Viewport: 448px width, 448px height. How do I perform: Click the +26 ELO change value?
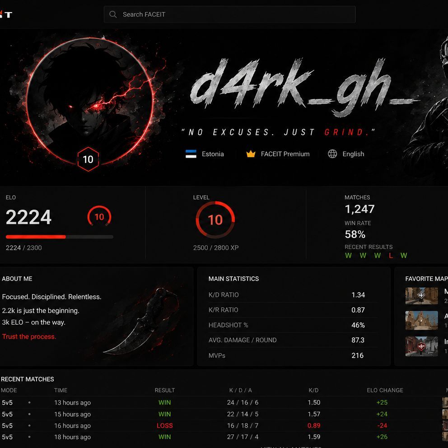pos(382,437)
